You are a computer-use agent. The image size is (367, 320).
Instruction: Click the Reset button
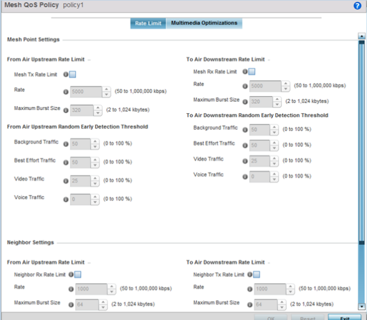pyautogui.click(x=308, y=317)
